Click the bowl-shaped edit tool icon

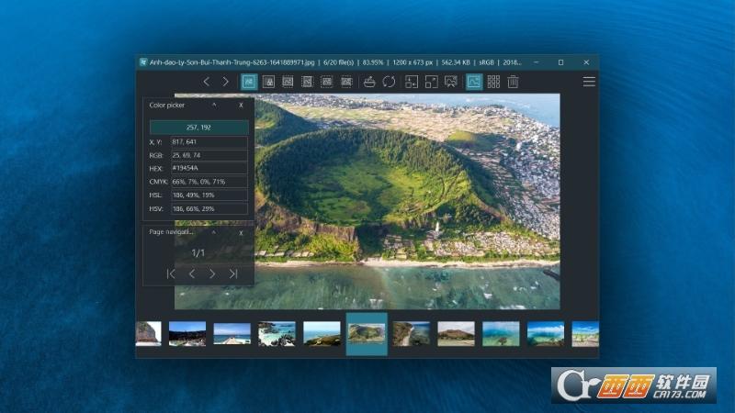[369, 82]
